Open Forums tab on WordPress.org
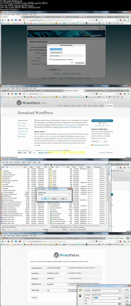Image resolution: width=131 pixels, height=306 pixels. click(95, 106)
